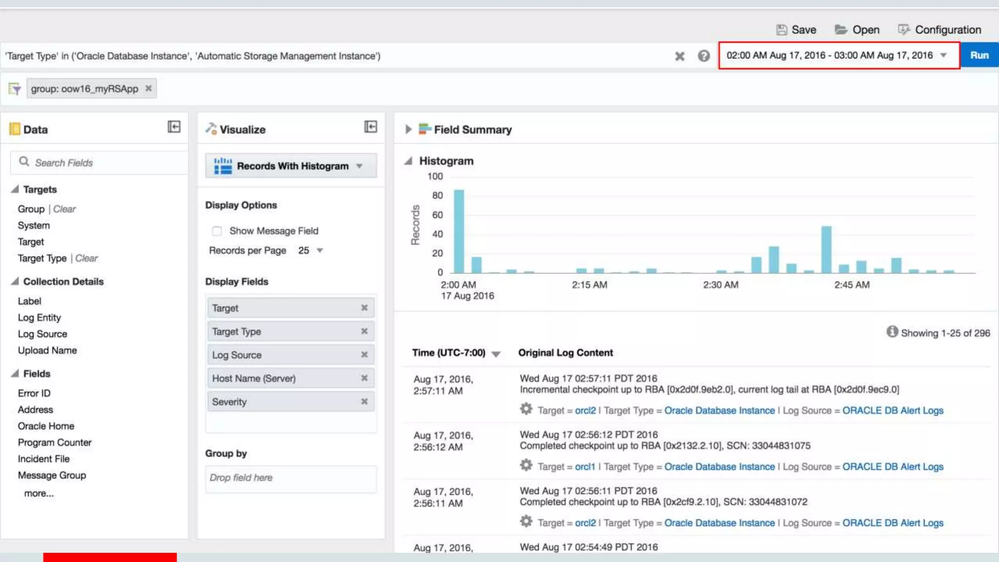Screen dimensions: 999x562
Task: Click the Configuration icon
Action: pyautogui.click(x=904, y=30)
